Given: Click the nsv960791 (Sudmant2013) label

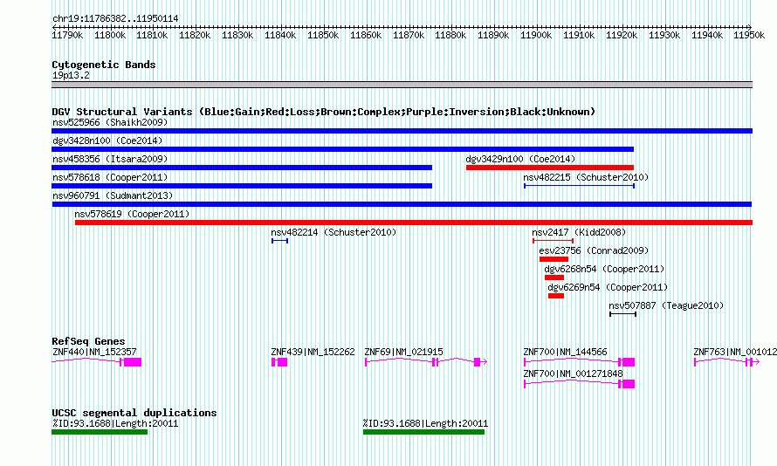Looking at the screenshot, I should (113, 195).
